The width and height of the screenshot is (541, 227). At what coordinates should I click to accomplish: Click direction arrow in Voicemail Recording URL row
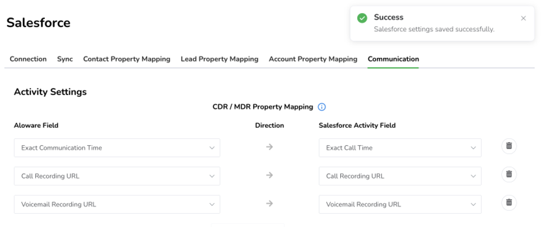[x=269, y=204]
